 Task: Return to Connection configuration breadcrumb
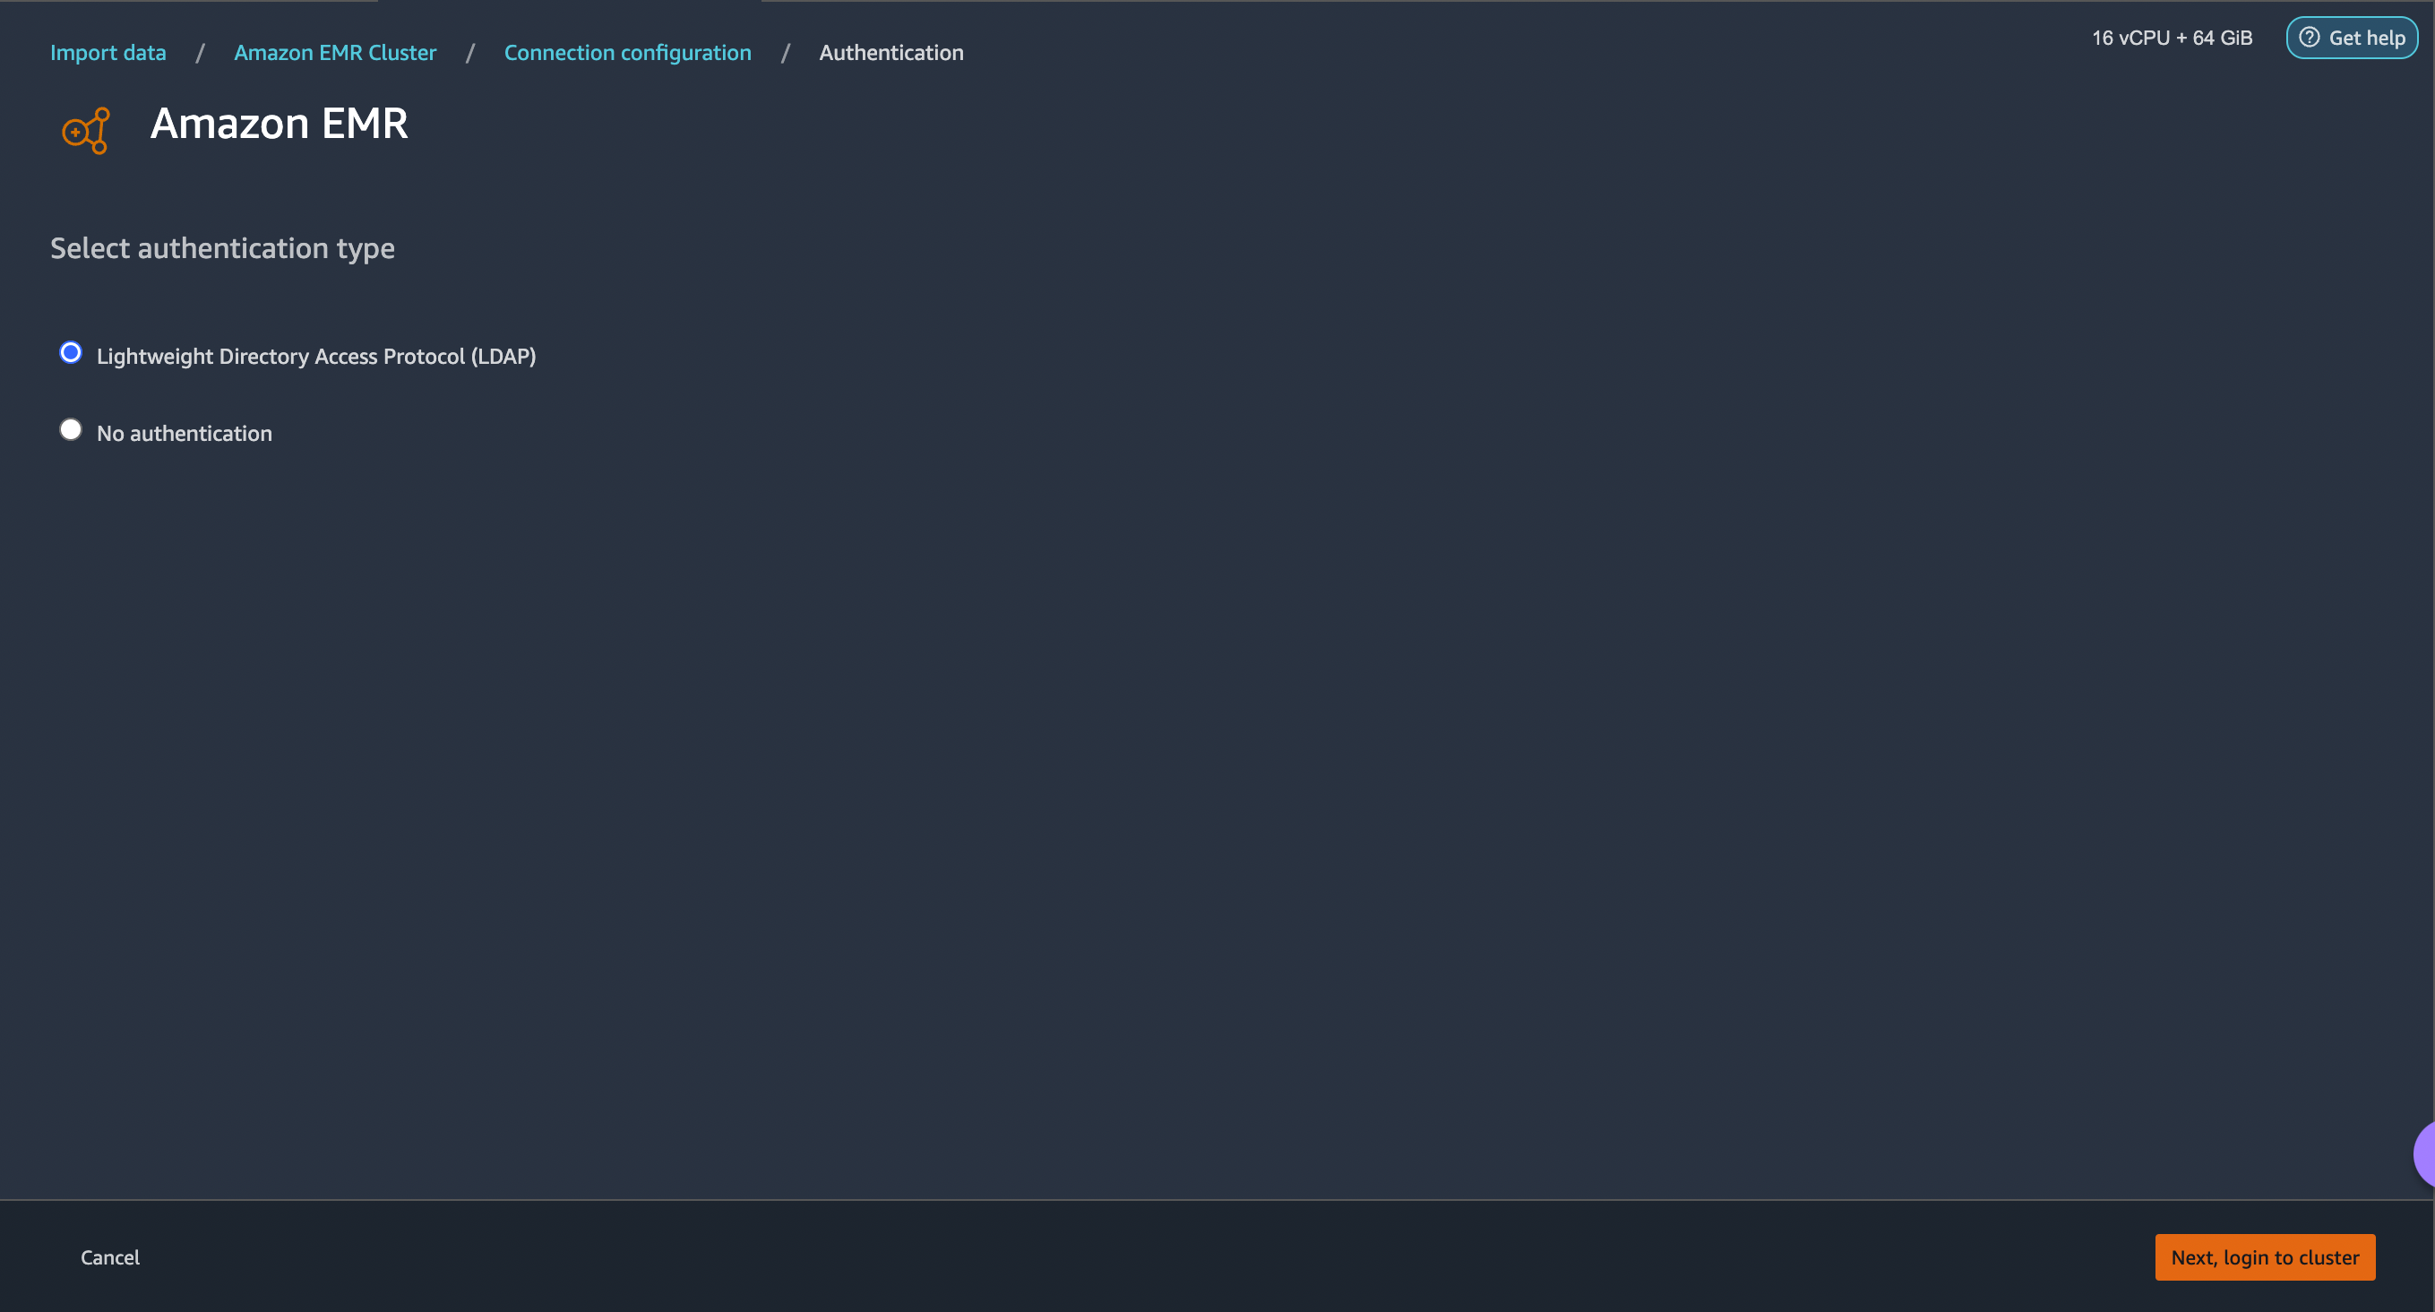[x=628, y=53]
